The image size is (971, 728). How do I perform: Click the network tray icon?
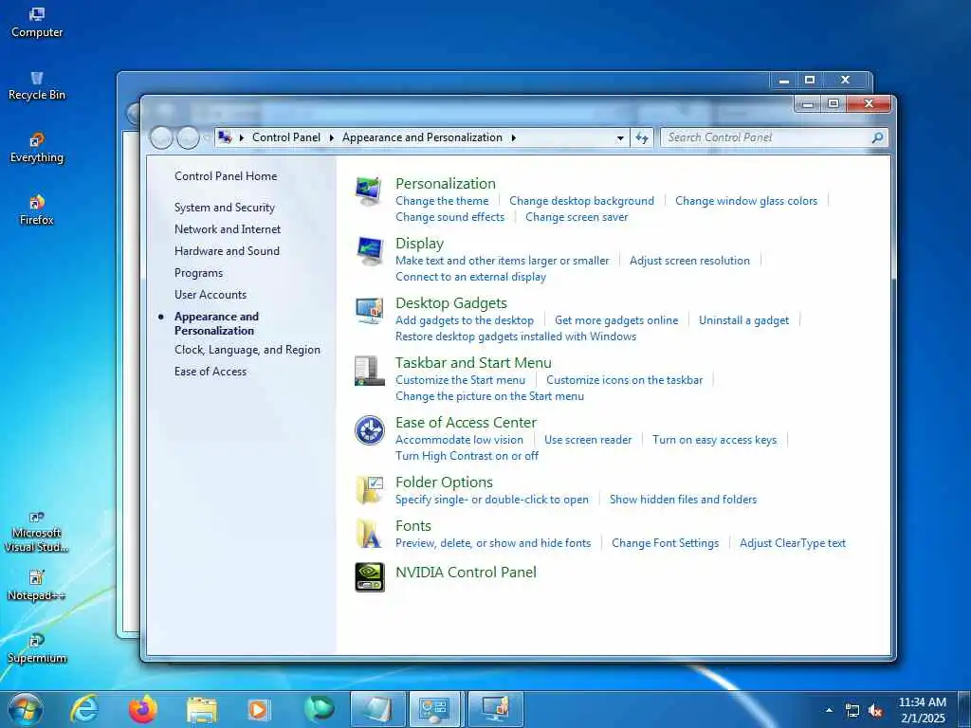click(852, 711)
